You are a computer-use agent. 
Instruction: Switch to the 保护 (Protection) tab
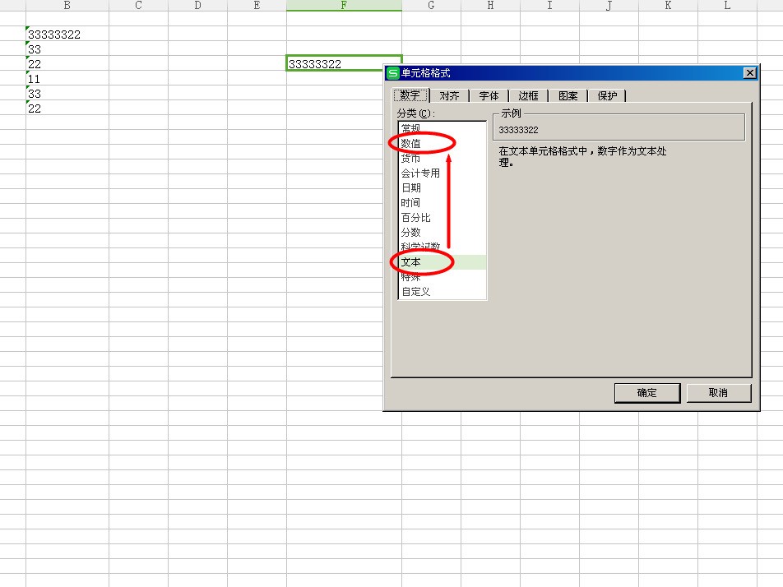pyautogui.click(x=607, y=95)
